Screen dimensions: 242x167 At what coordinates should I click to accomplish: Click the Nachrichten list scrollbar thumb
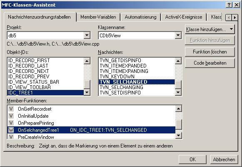pos(178,84)
